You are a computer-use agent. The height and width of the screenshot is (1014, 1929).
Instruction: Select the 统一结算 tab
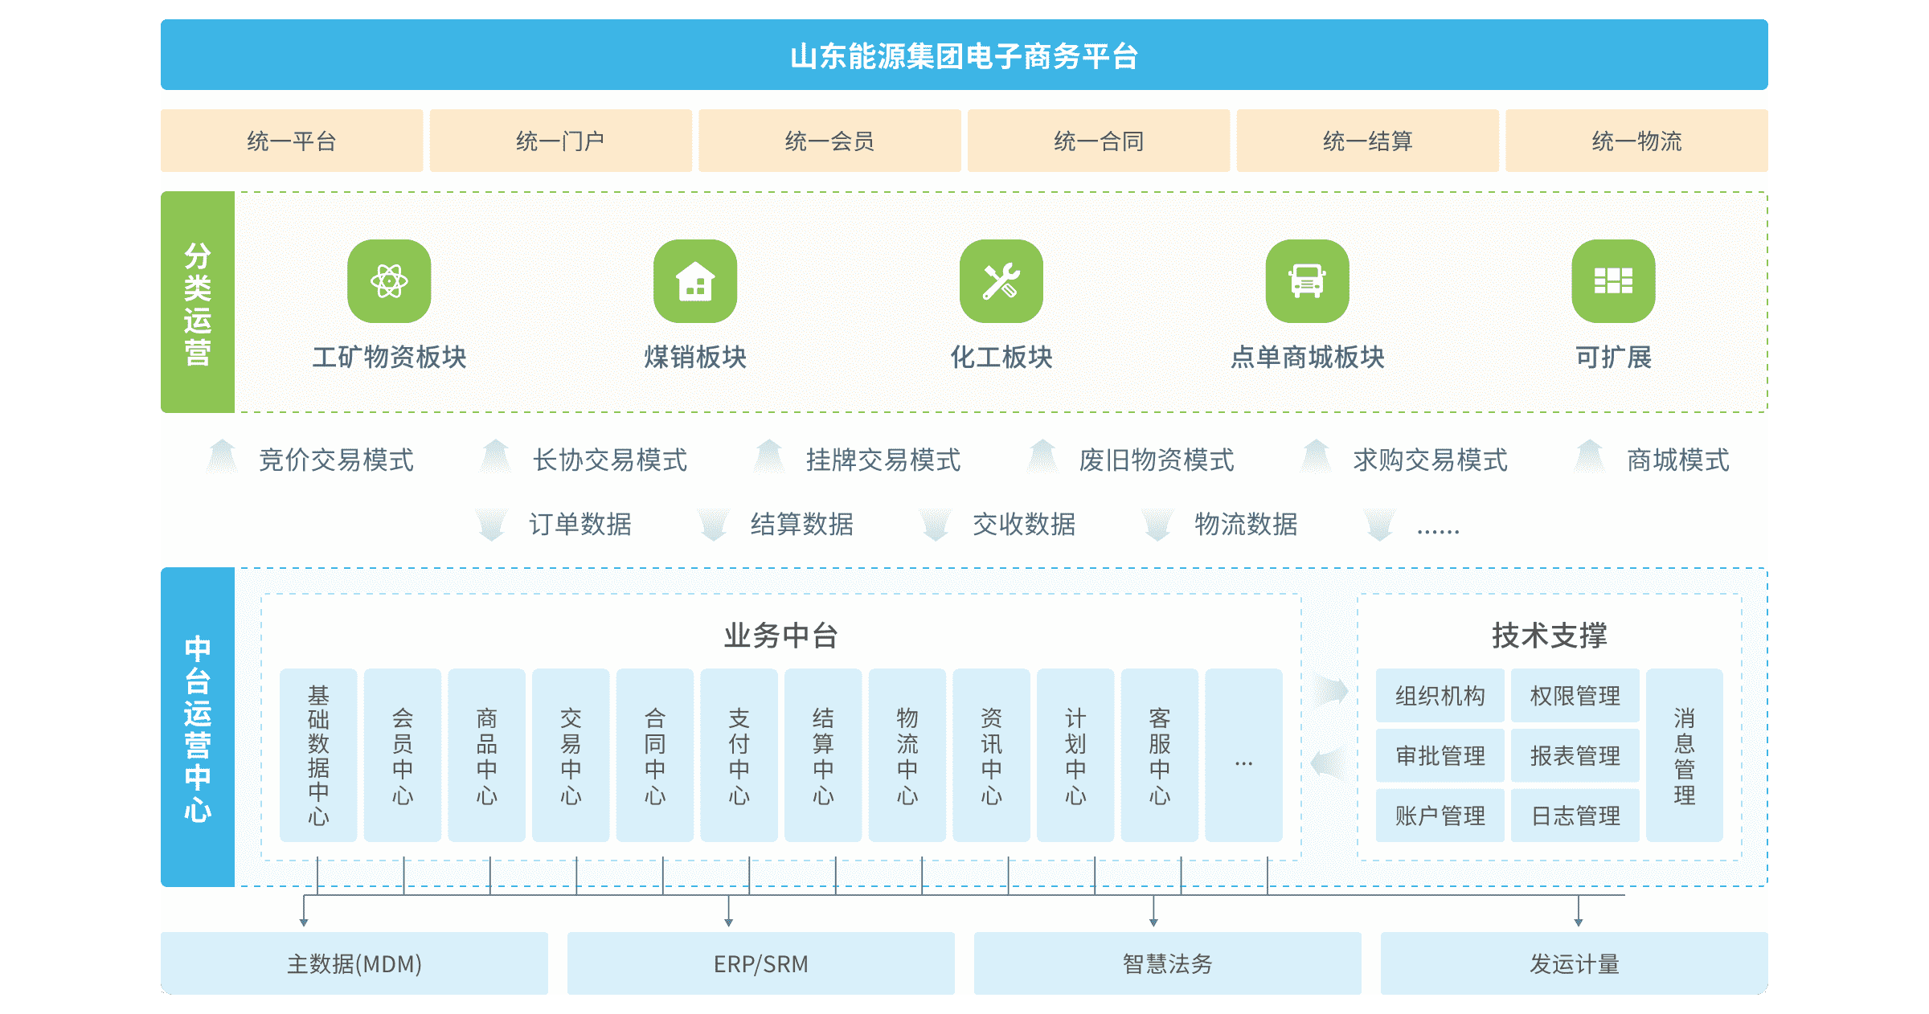[x=1367, y=141]
